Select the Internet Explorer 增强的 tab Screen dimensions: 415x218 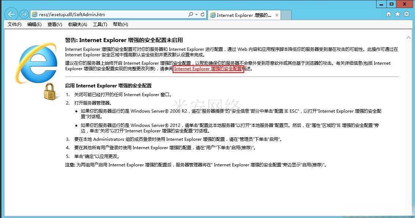[244, 15]
